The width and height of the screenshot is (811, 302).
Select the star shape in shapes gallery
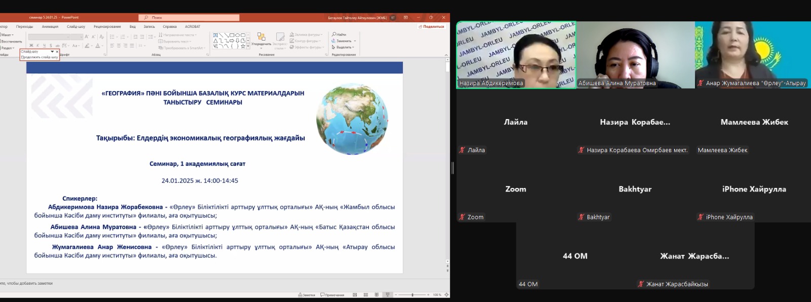[x=243, y=46]
